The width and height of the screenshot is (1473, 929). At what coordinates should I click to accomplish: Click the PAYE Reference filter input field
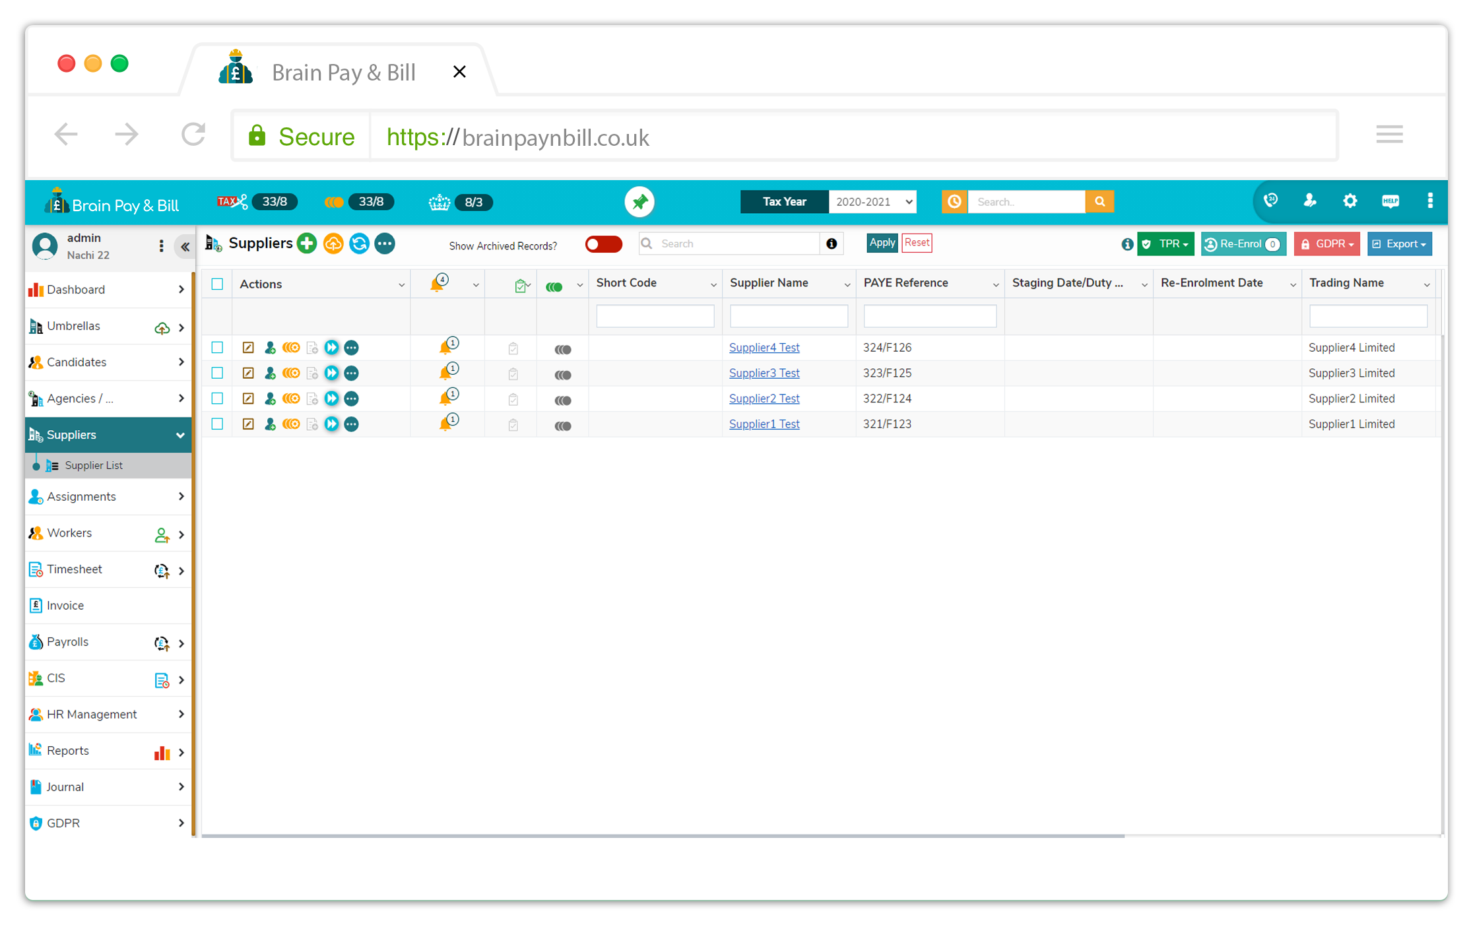[930, 316]
